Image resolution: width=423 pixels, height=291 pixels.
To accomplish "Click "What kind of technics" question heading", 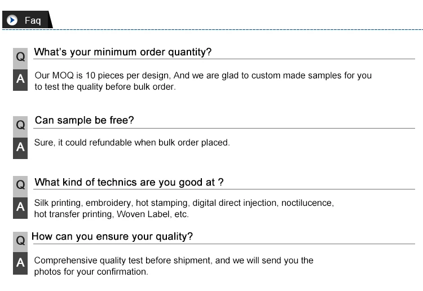I will tap(129, 182).
